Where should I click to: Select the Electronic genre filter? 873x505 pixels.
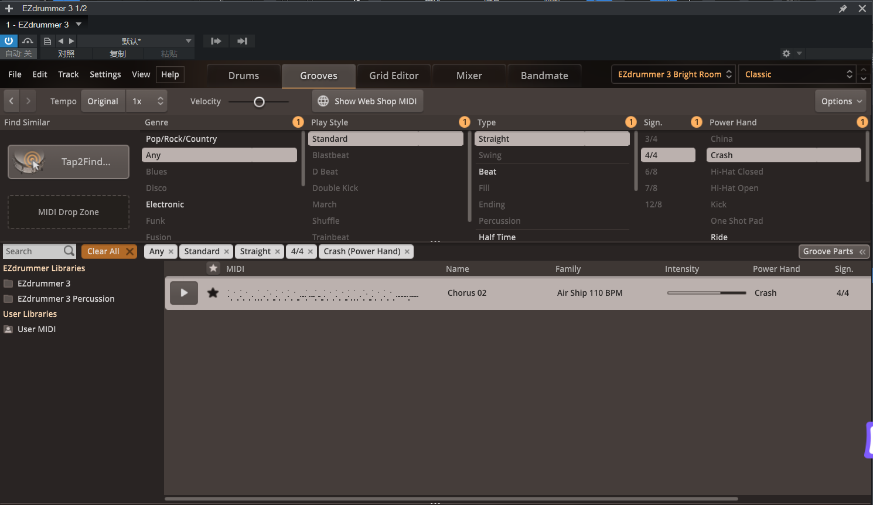(x=165, y=204)
